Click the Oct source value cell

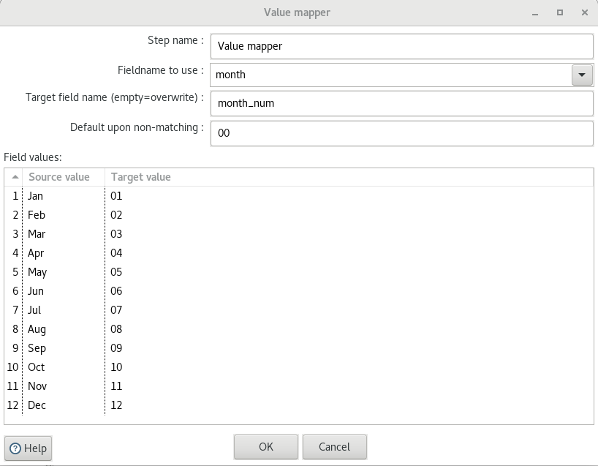[64, 367]
